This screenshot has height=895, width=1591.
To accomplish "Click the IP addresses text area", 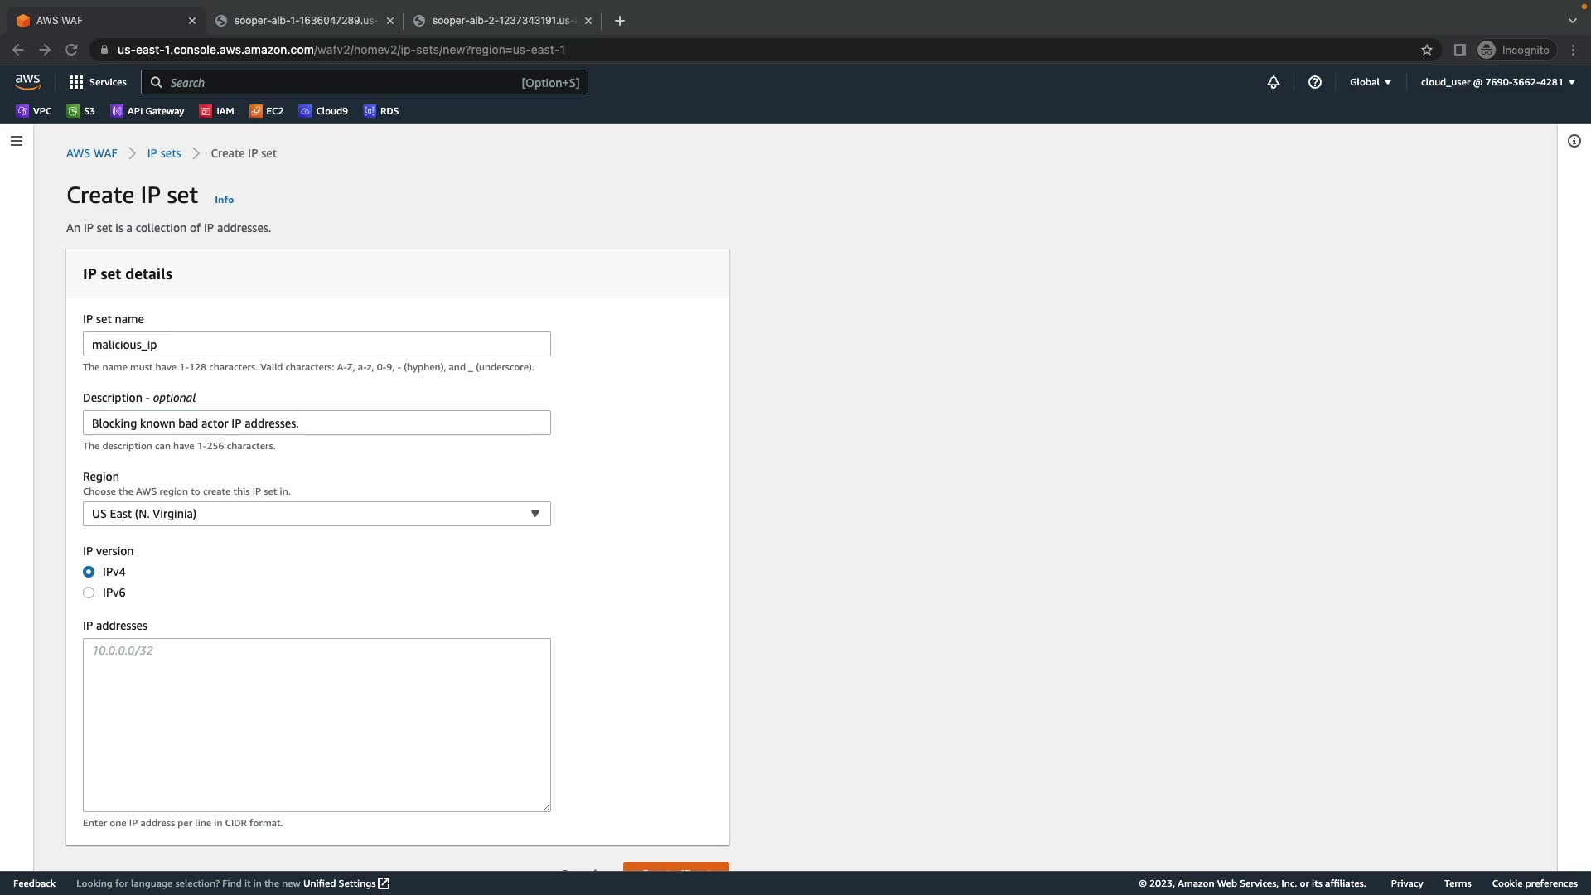I will click(x=317, y=725).
